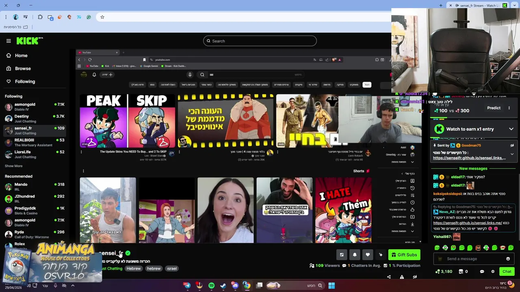
Task: Click the Predict button in chat
Action: pyautogui.click(x=494, y=108)
